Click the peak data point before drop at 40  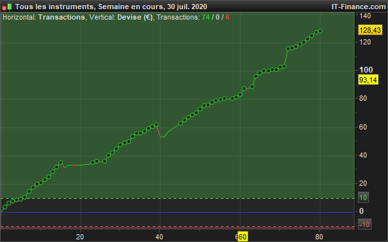tap(156, 125)
